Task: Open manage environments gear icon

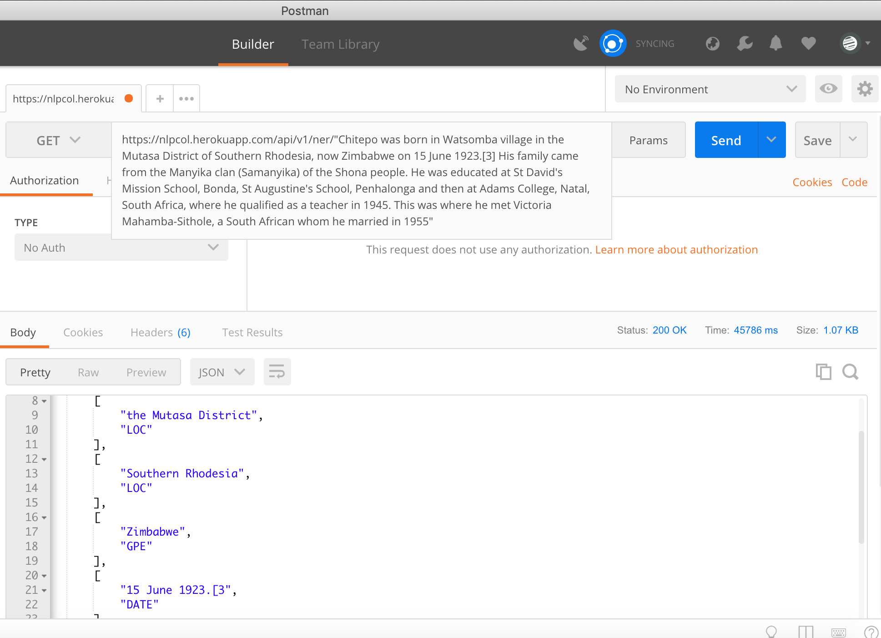Action: pos(865,89)
